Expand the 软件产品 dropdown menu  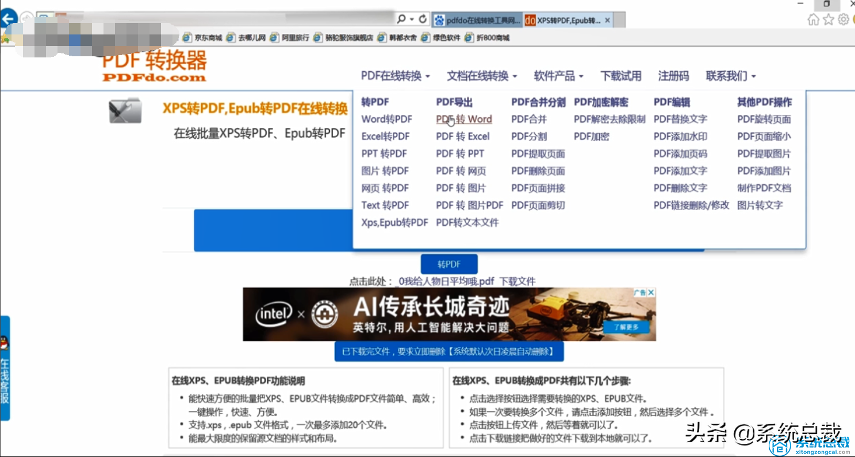(558, 76)
